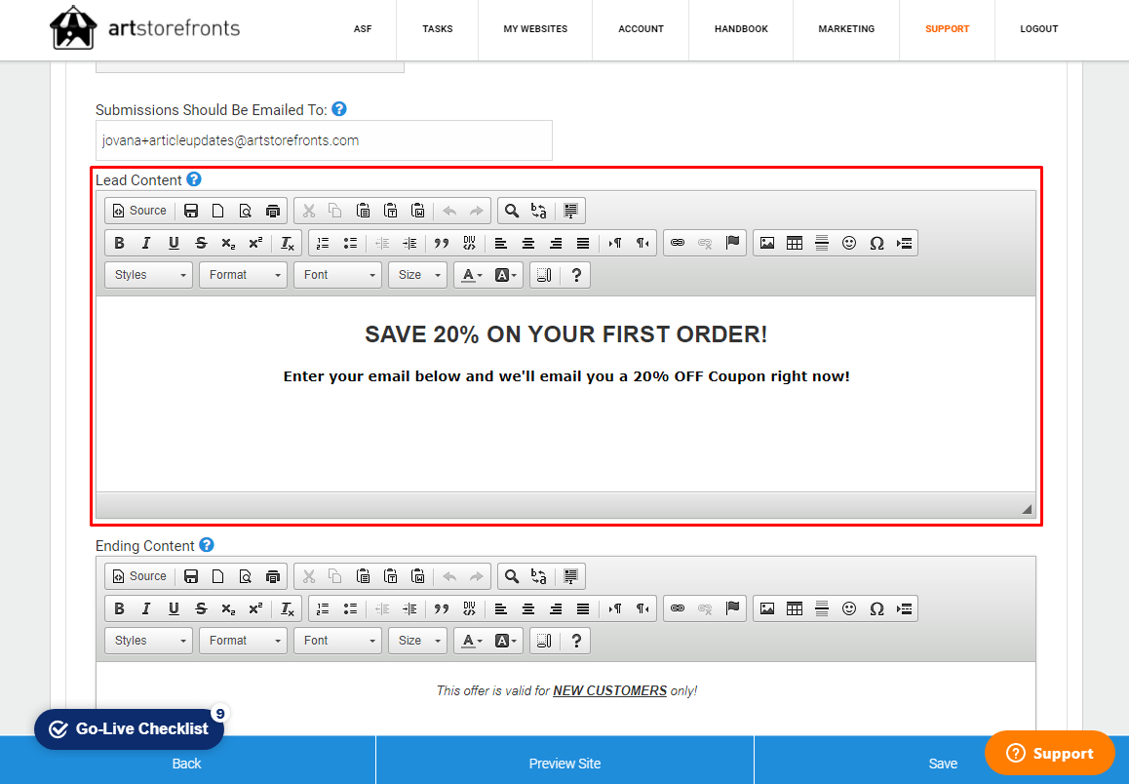Open Styles dropdown in Ending Content editor
Viewport: 1129px width, 784px height.
pos(149,641)
